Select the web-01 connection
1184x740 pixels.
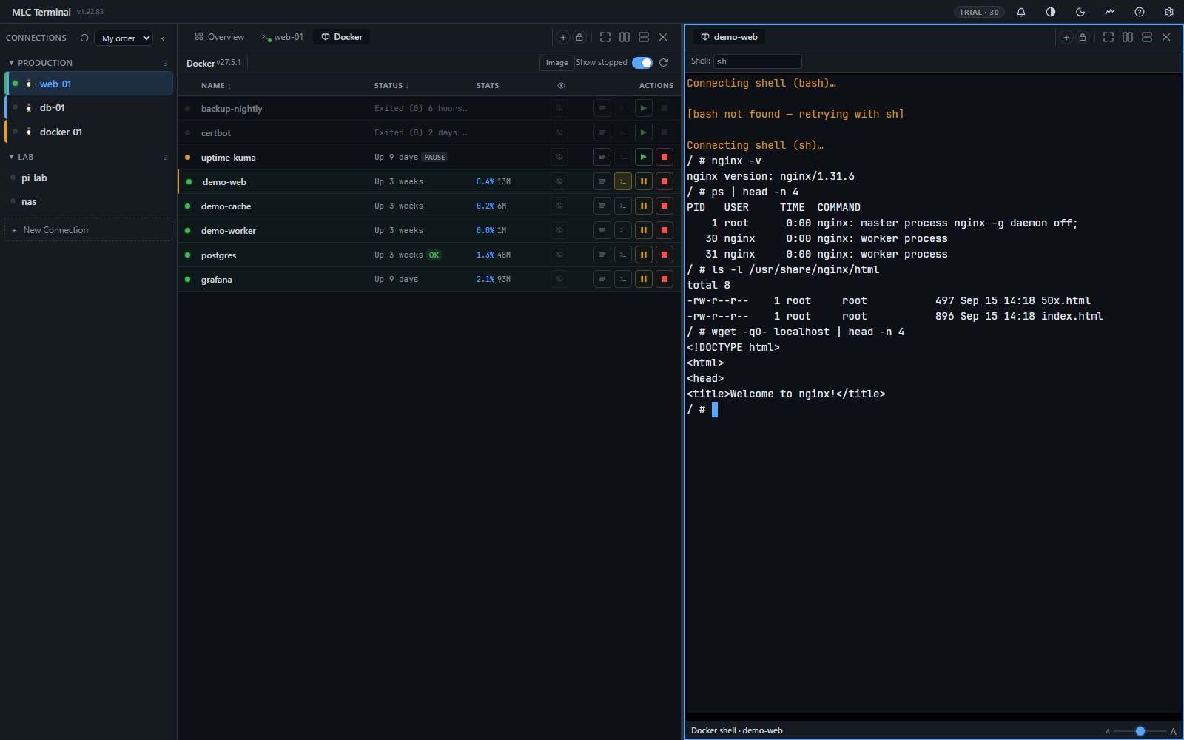(x=89, y=84)
